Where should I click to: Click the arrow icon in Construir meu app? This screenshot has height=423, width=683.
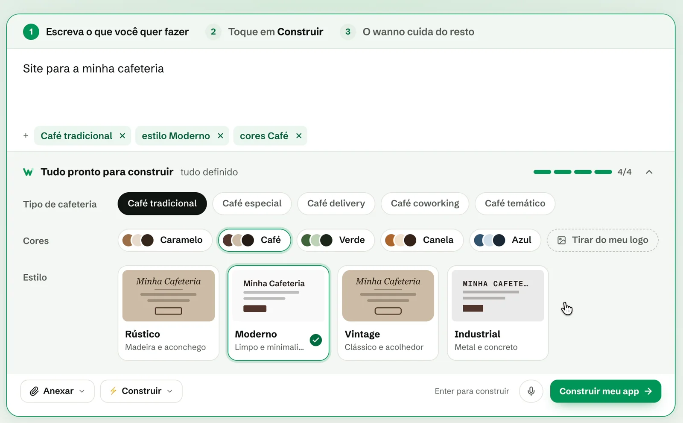click(x=648, y=391)
